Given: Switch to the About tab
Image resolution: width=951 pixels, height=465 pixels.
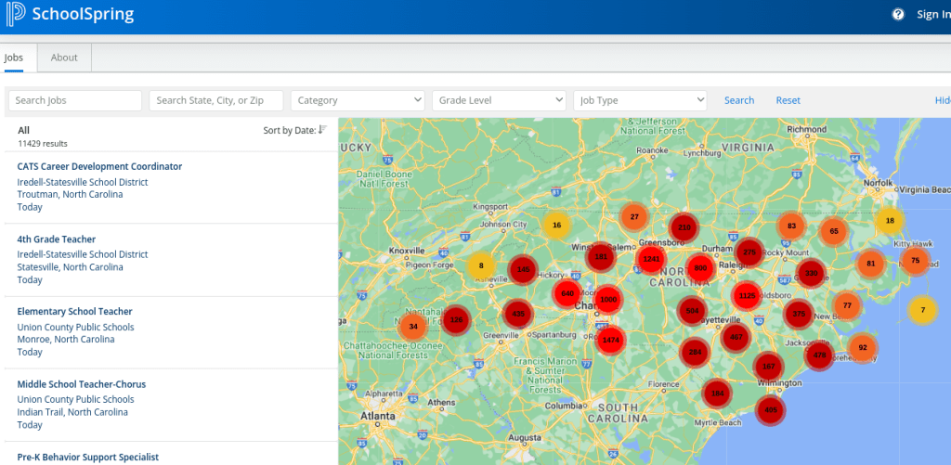Looking at the screenshot, I should (x=64, y=58).
